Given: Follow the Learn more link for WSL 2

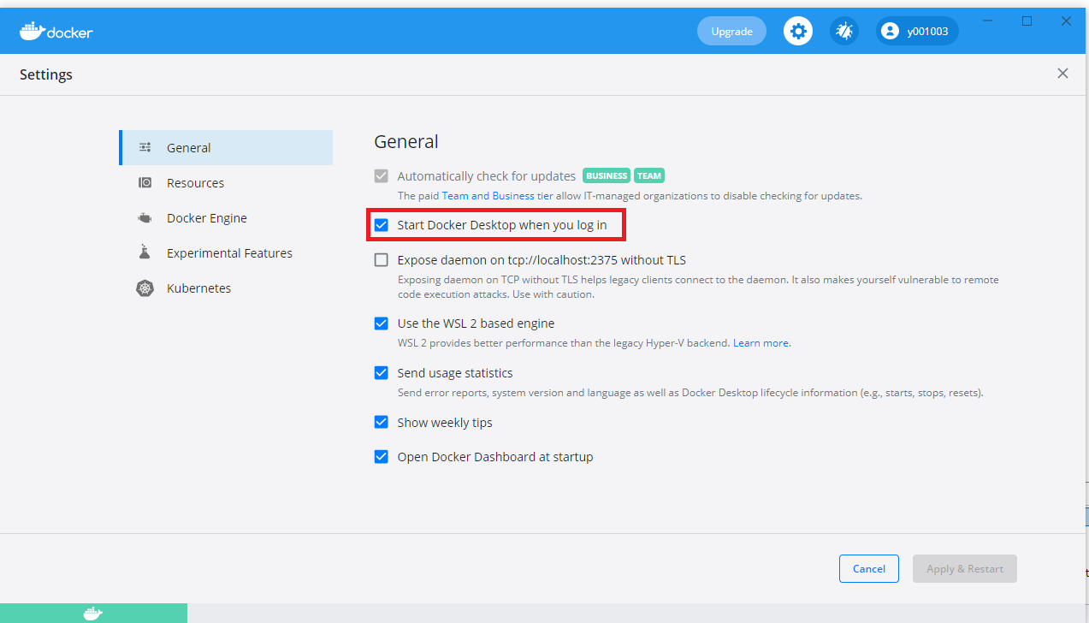Looking at the screenshot, I should tap(761, 343).
